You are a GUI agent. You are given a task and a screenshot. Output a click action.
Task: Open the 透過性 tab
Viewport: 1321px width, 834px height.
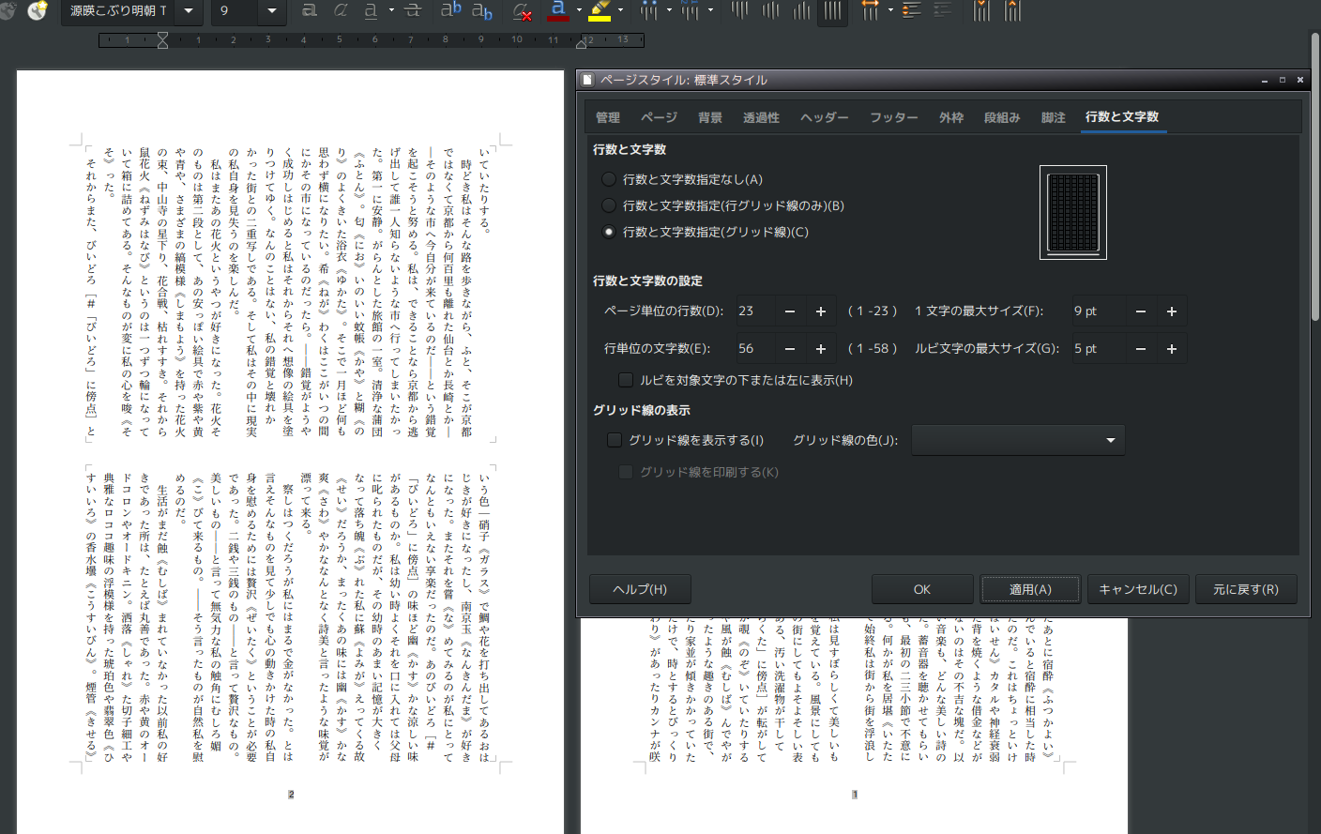click(761, 117)
